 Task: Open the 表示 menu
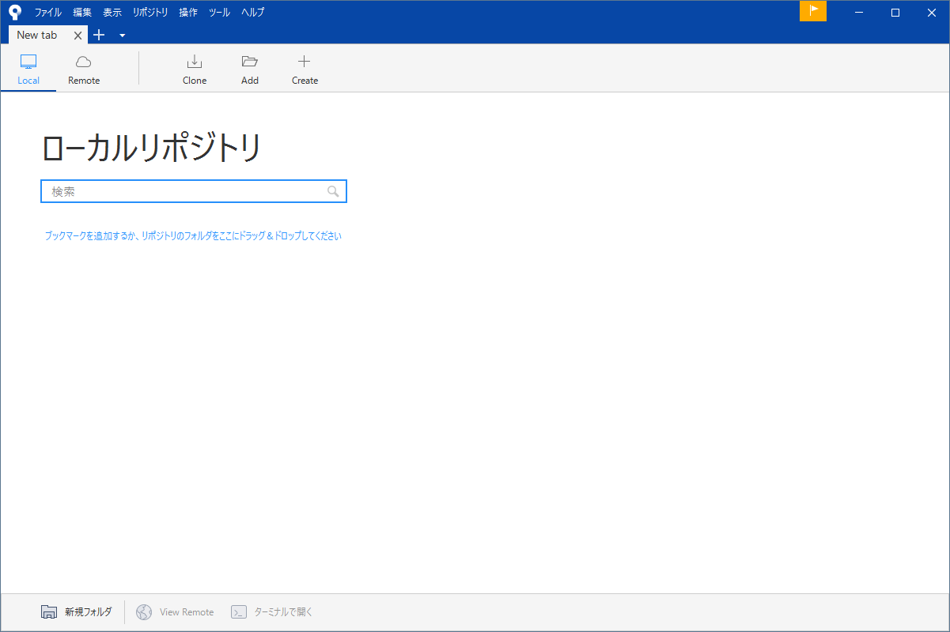click(112, 12)
